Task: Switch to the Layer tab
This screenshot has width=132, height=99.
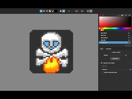Action: [x=101, y=49]
